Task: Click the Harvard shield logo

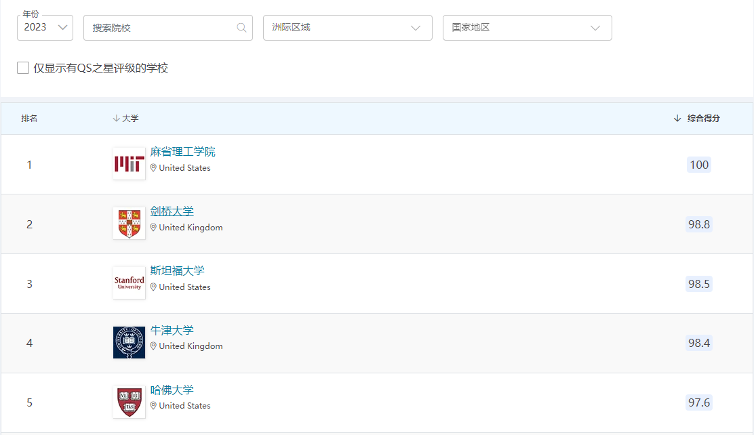Action: pos(129,402)
